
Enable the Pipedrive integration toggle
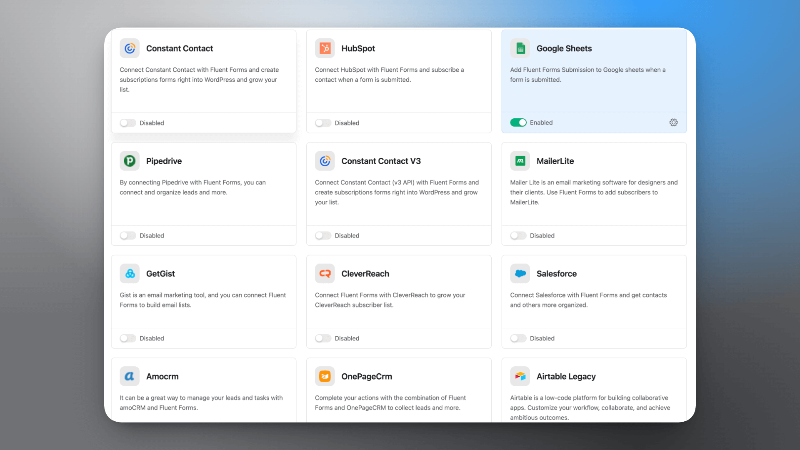pyautogui.click(x=127, y=235)
